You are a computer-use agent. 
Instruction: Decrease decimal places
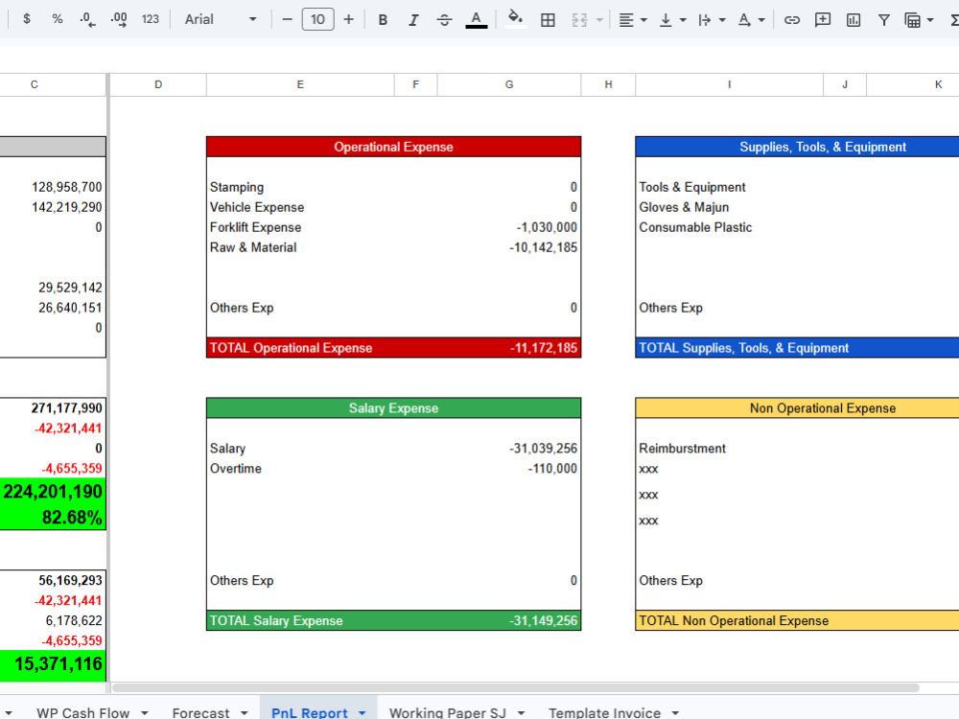87,19
